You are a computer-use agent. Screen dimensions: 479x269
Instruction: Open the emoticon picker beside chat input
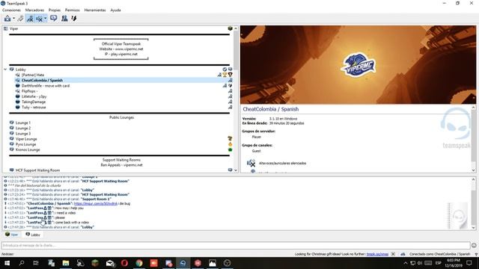pyautogui.click(x=474, y=245)
